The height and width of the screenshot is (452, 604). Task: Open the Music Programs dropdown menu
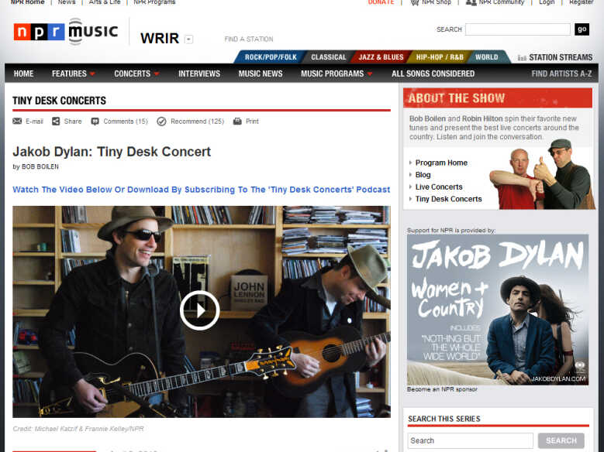(x=370, y=74)
